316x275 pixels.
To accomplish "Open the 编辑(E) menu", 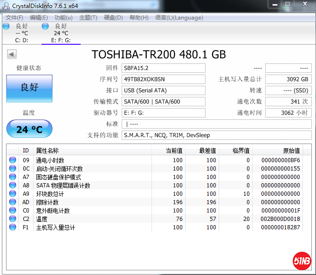I will click(39, 18).
